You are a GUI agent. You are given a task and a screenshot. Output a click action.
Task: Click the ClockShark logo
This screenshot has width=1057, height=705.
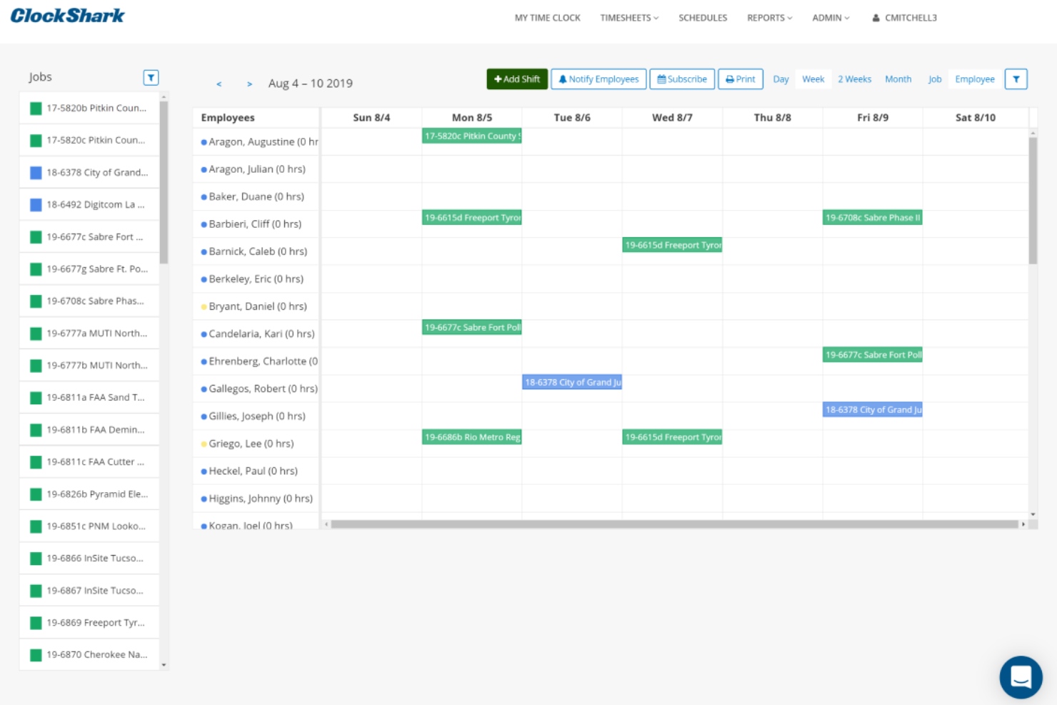pos(68,16)
